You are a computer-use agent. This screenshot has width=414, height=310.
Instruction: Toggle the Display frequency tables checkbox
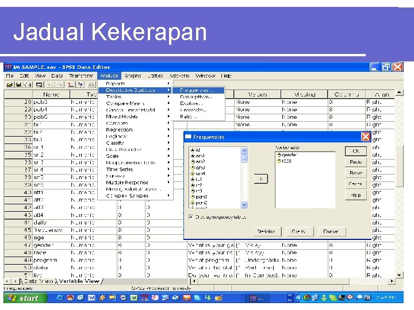(191, 217)
